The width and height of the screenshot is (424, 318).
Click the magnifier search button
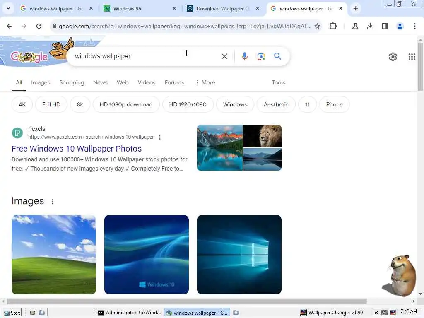point(277,56)
